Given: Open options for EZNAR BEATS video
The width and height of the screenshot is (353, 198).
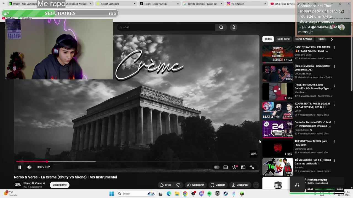Looking at the screenshot, I should (x=335, y=104).
